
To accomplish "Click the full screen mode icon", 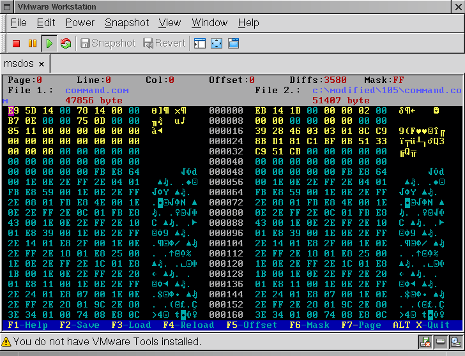I will point(217,43).
